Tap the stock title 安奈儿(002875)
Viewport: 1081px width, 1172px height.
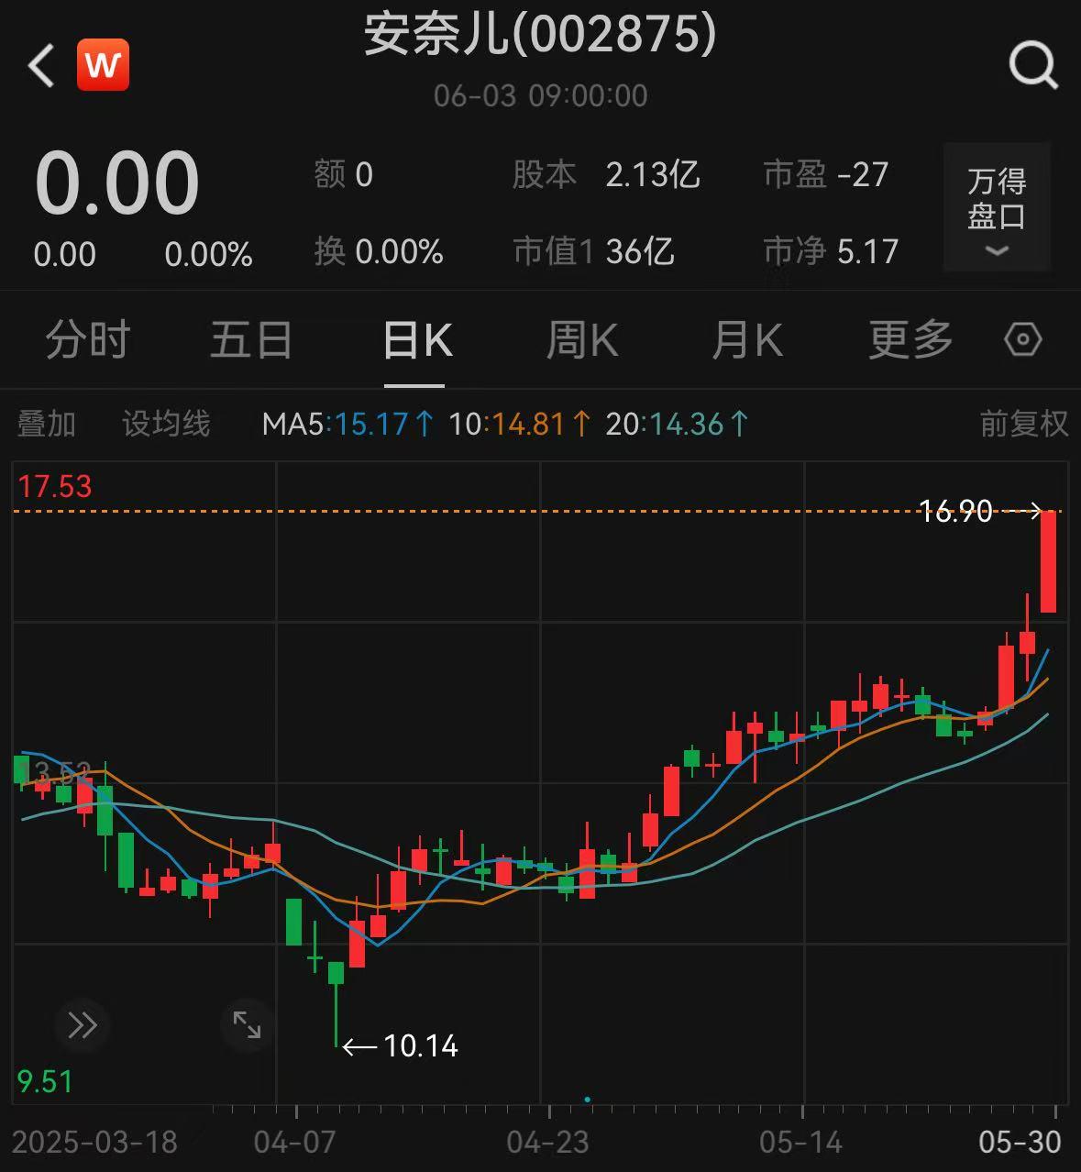[x=540, y=35]
